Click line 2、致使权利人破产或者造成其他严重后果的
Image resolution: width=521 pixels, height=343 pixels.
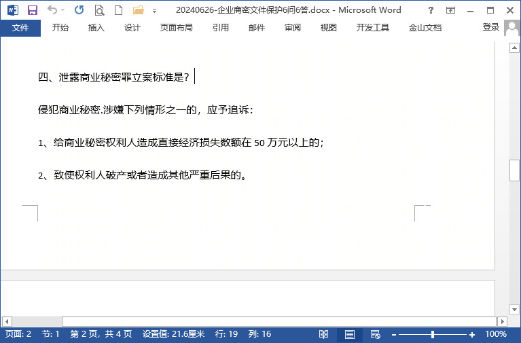(x=142, y=175)
